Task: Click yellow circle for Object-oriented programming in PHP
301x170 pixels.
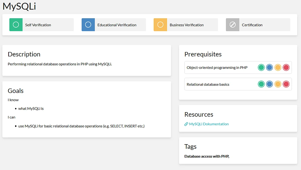Action: (x=278, y=68)
